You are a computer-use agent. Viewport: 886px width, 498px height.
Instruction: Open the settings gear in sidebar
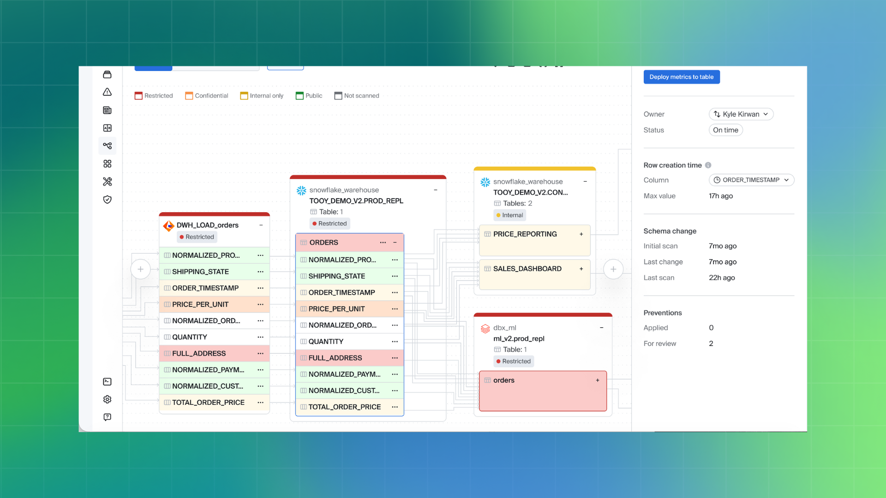click(x=107, y=399)
